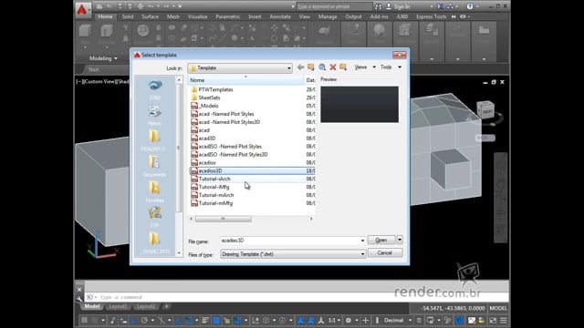584x328 pixels.
Task: Select the Start drawing tab
Action: click(93, 69)
